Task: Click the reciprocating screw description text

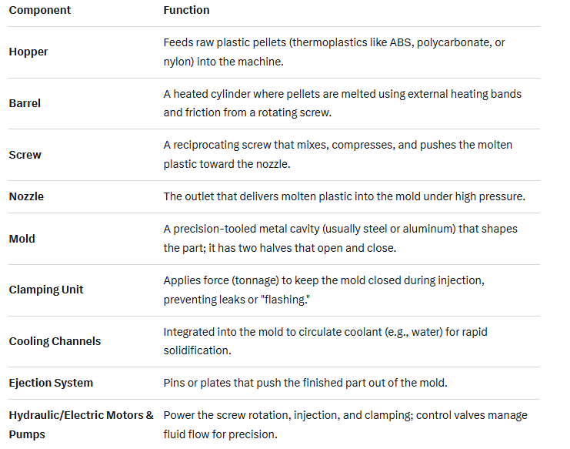Action: point(338,154)
